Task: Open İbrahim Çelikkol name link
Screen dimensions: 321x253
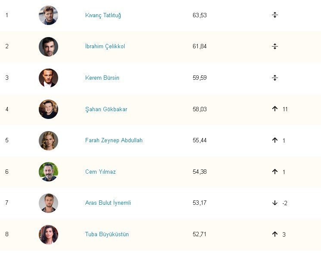Action: tap(105, 47)
